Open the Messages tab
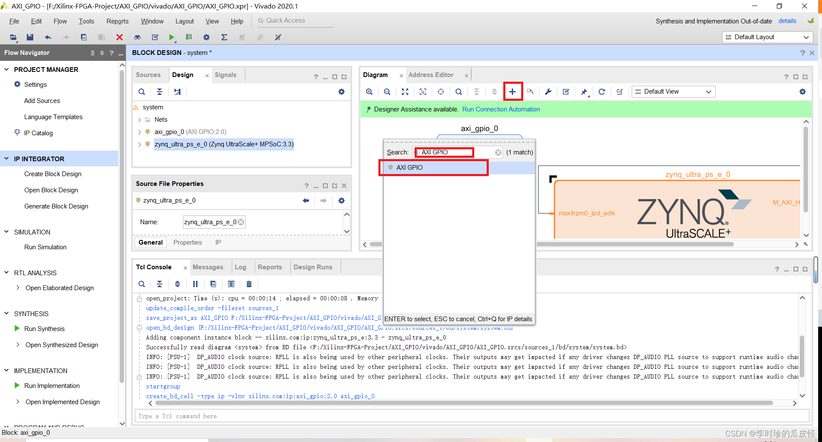This screenshot has width=822, height=442. point(208,267)
